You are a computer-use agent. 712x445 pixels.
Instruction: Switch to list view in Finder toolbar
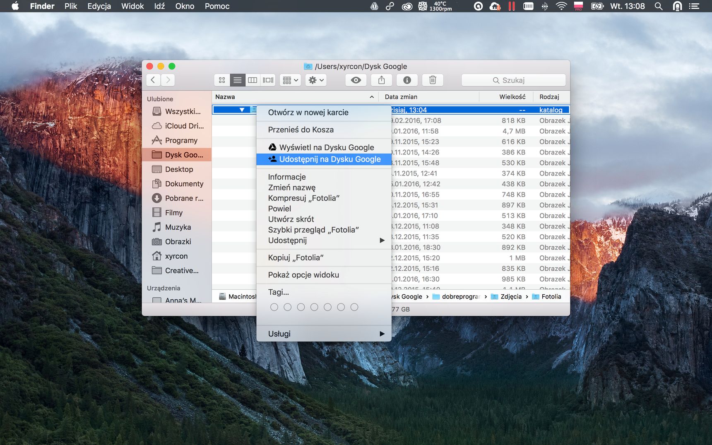point(237,80)
